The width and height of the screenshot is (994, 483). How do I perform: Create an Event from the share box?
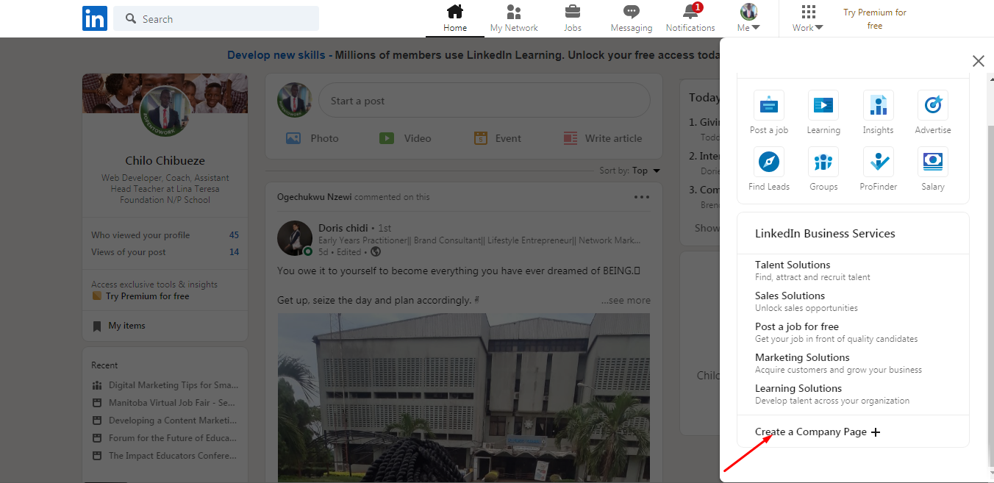pyautogui.click(x=498, y=138)
